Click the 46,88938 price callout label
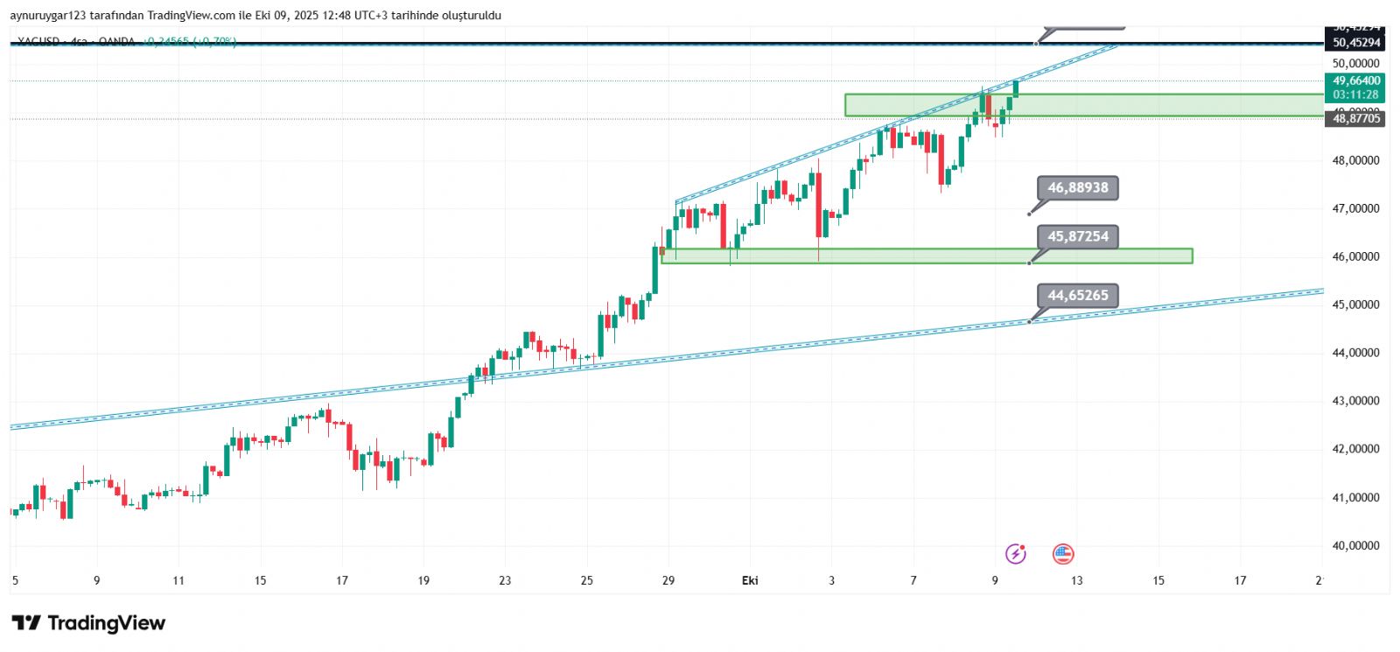 (1077, 188)
